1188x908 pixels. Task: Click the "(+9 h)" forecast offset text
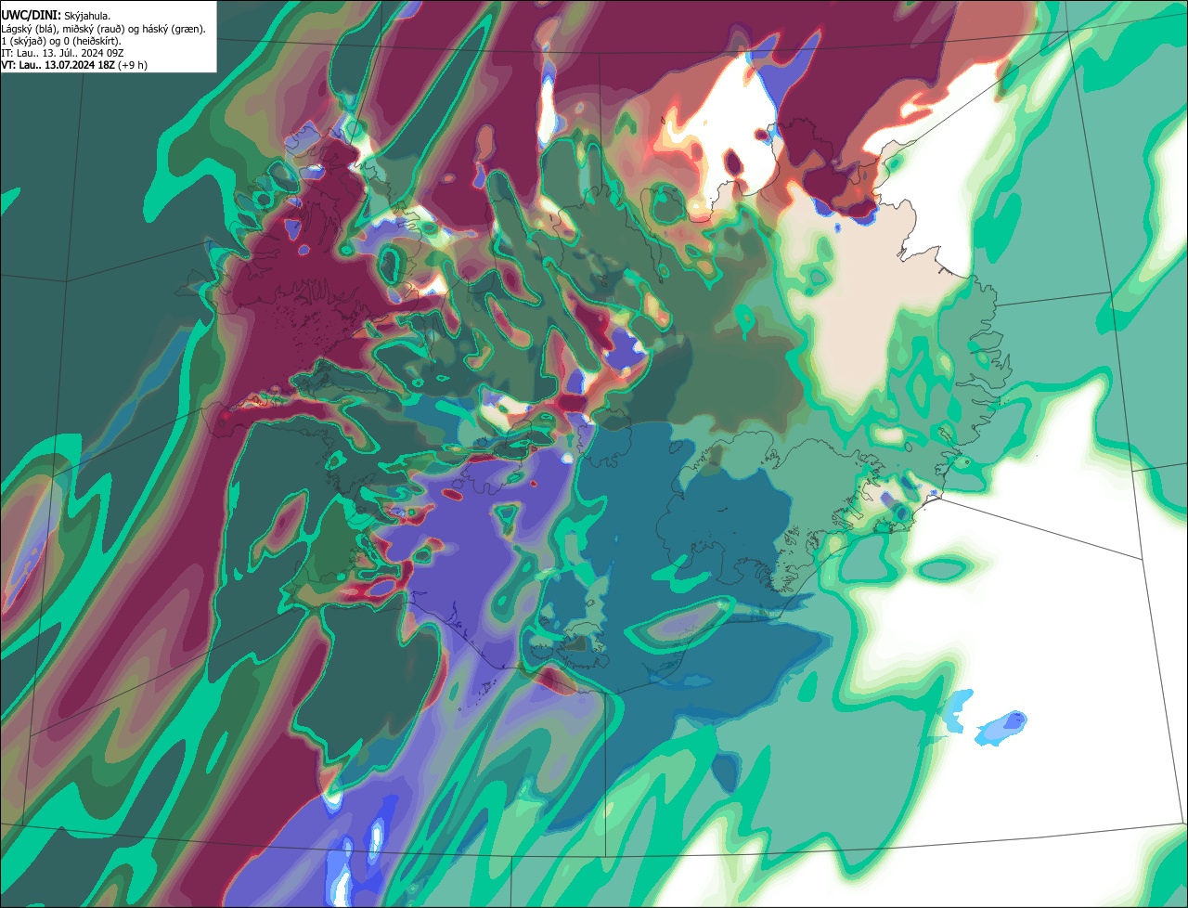coord(133,66)
